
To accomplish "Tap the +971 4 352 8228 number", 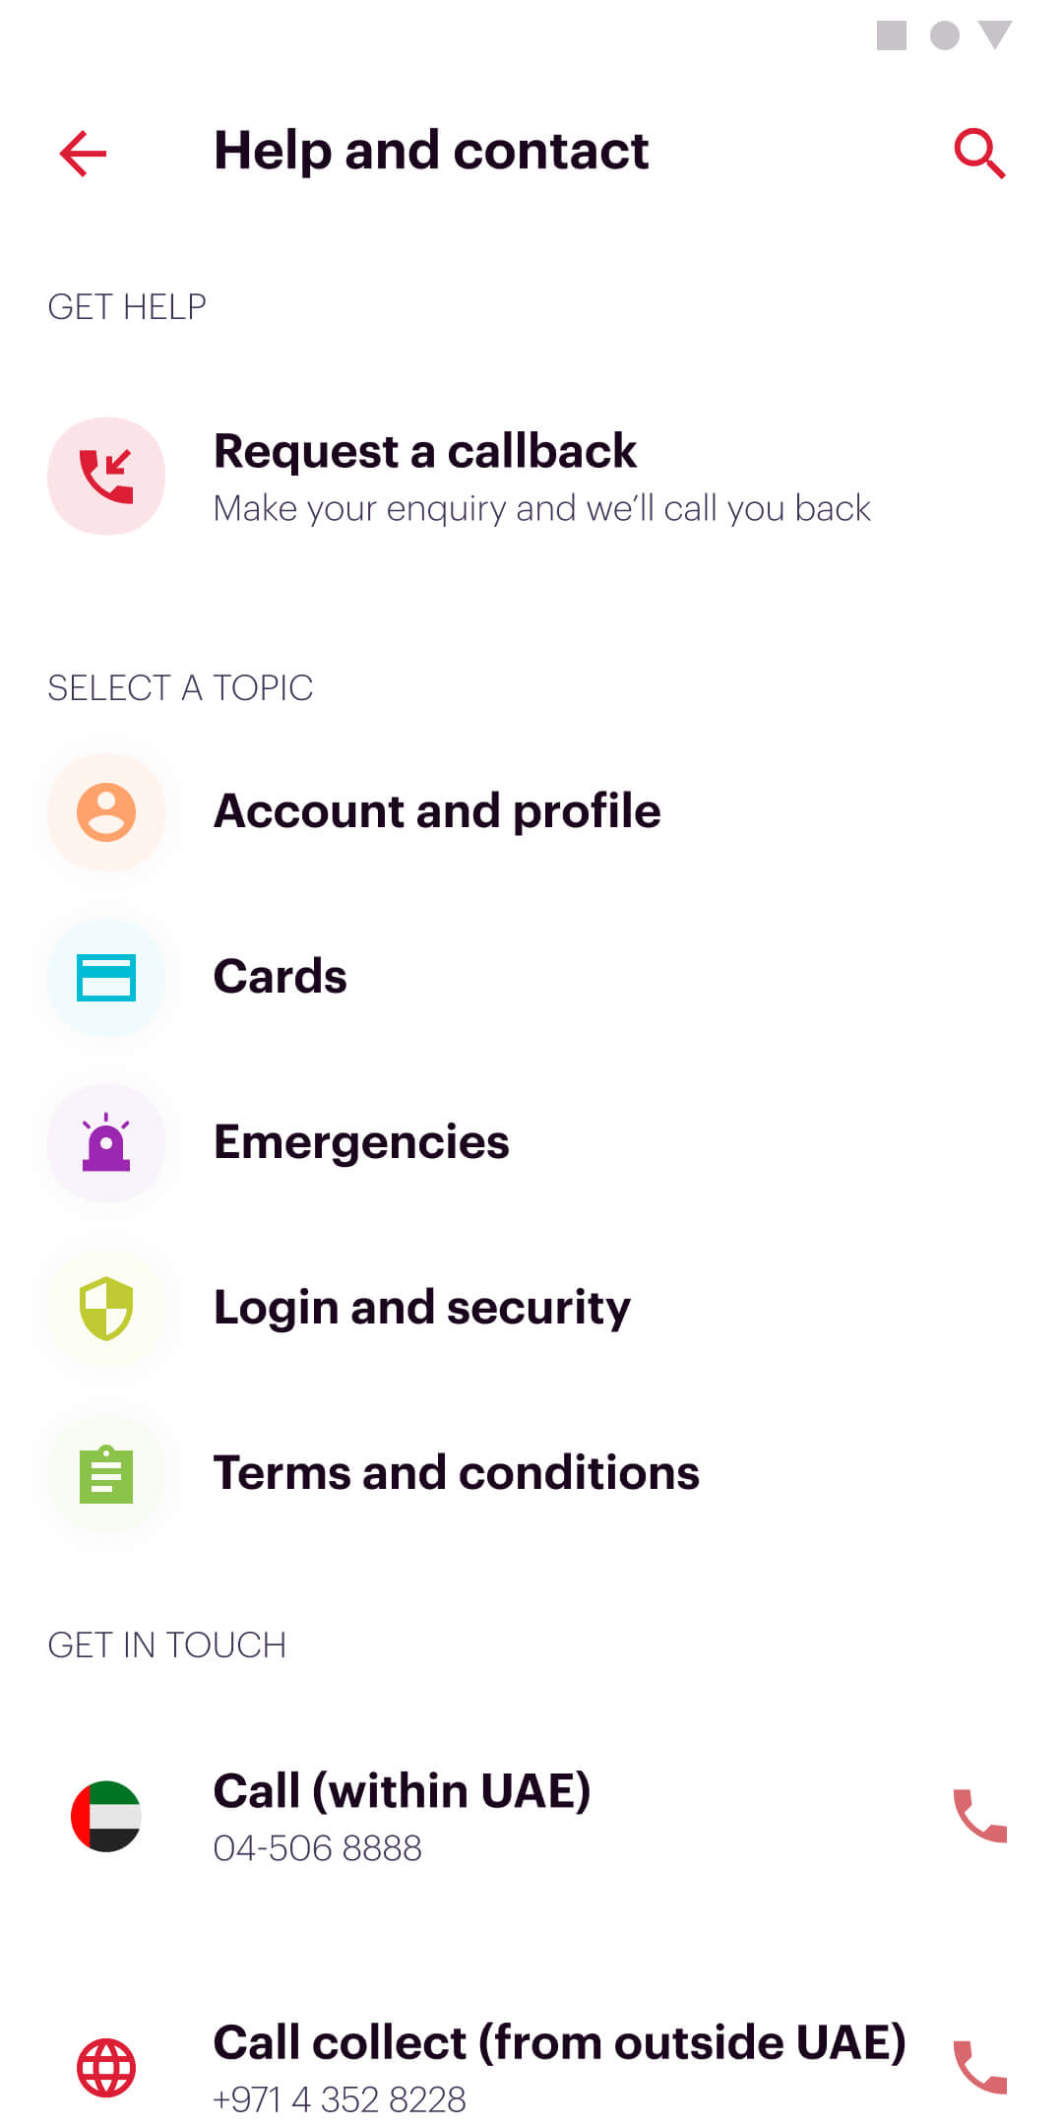I will 340,2100.
